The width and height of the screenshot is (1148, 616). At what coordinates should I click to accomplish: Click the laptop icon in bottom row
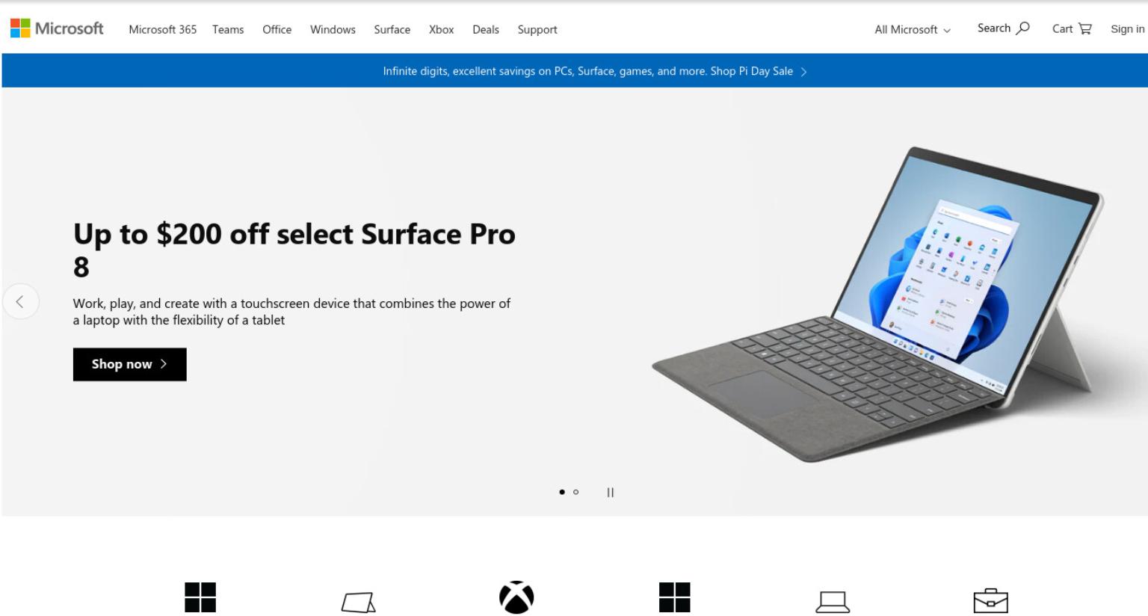[833, 602]
